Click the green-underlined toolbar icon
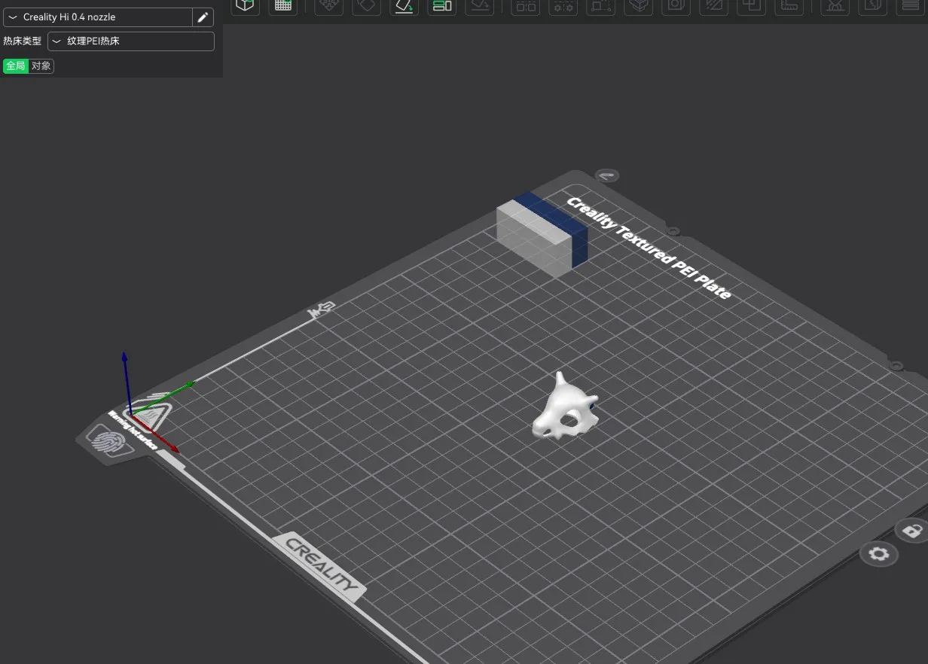The height and width of the screenshot is (664, 928). 404,7
